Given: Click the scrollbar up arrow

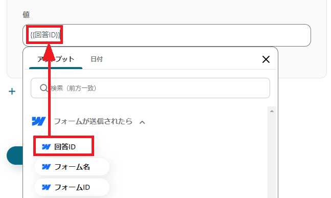Looking at the screenshot, I should click(272, 111).
